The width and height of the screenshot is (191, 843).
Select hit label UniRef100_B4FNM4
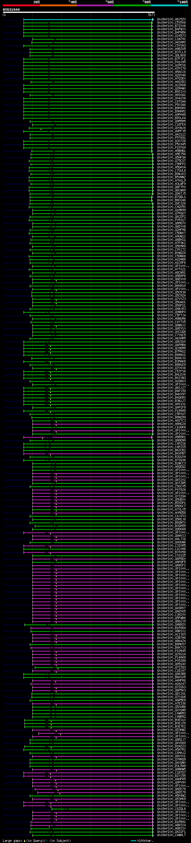tap(171, 32)
